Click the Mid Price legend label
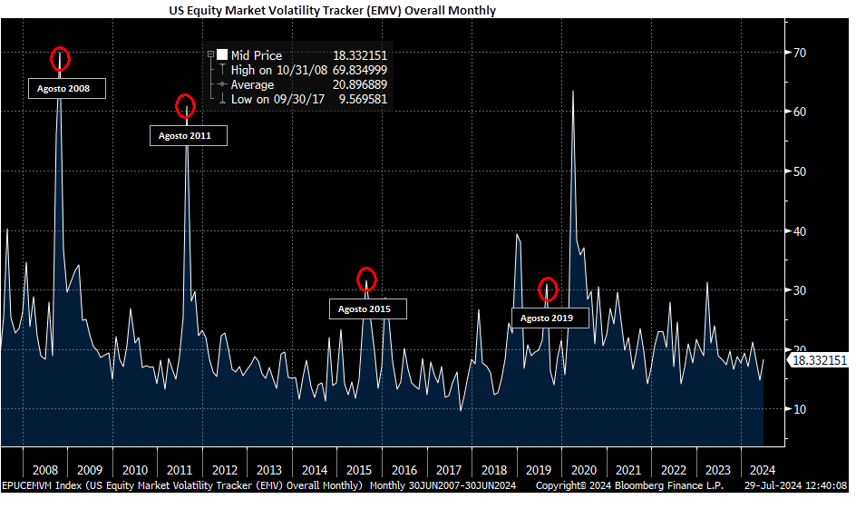The height and width of the screenshot is (509, 856). pyautogui.click(x=257, y=55)
